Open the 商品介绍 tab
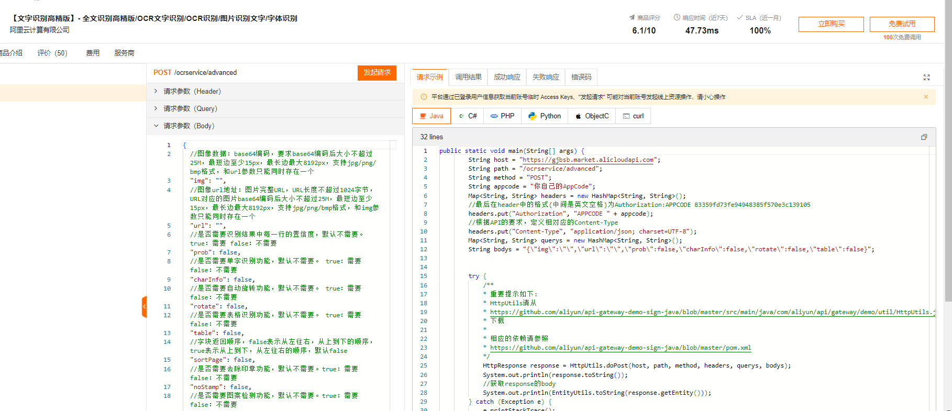This screenshot has width=952, height=411. coord(11,53)
